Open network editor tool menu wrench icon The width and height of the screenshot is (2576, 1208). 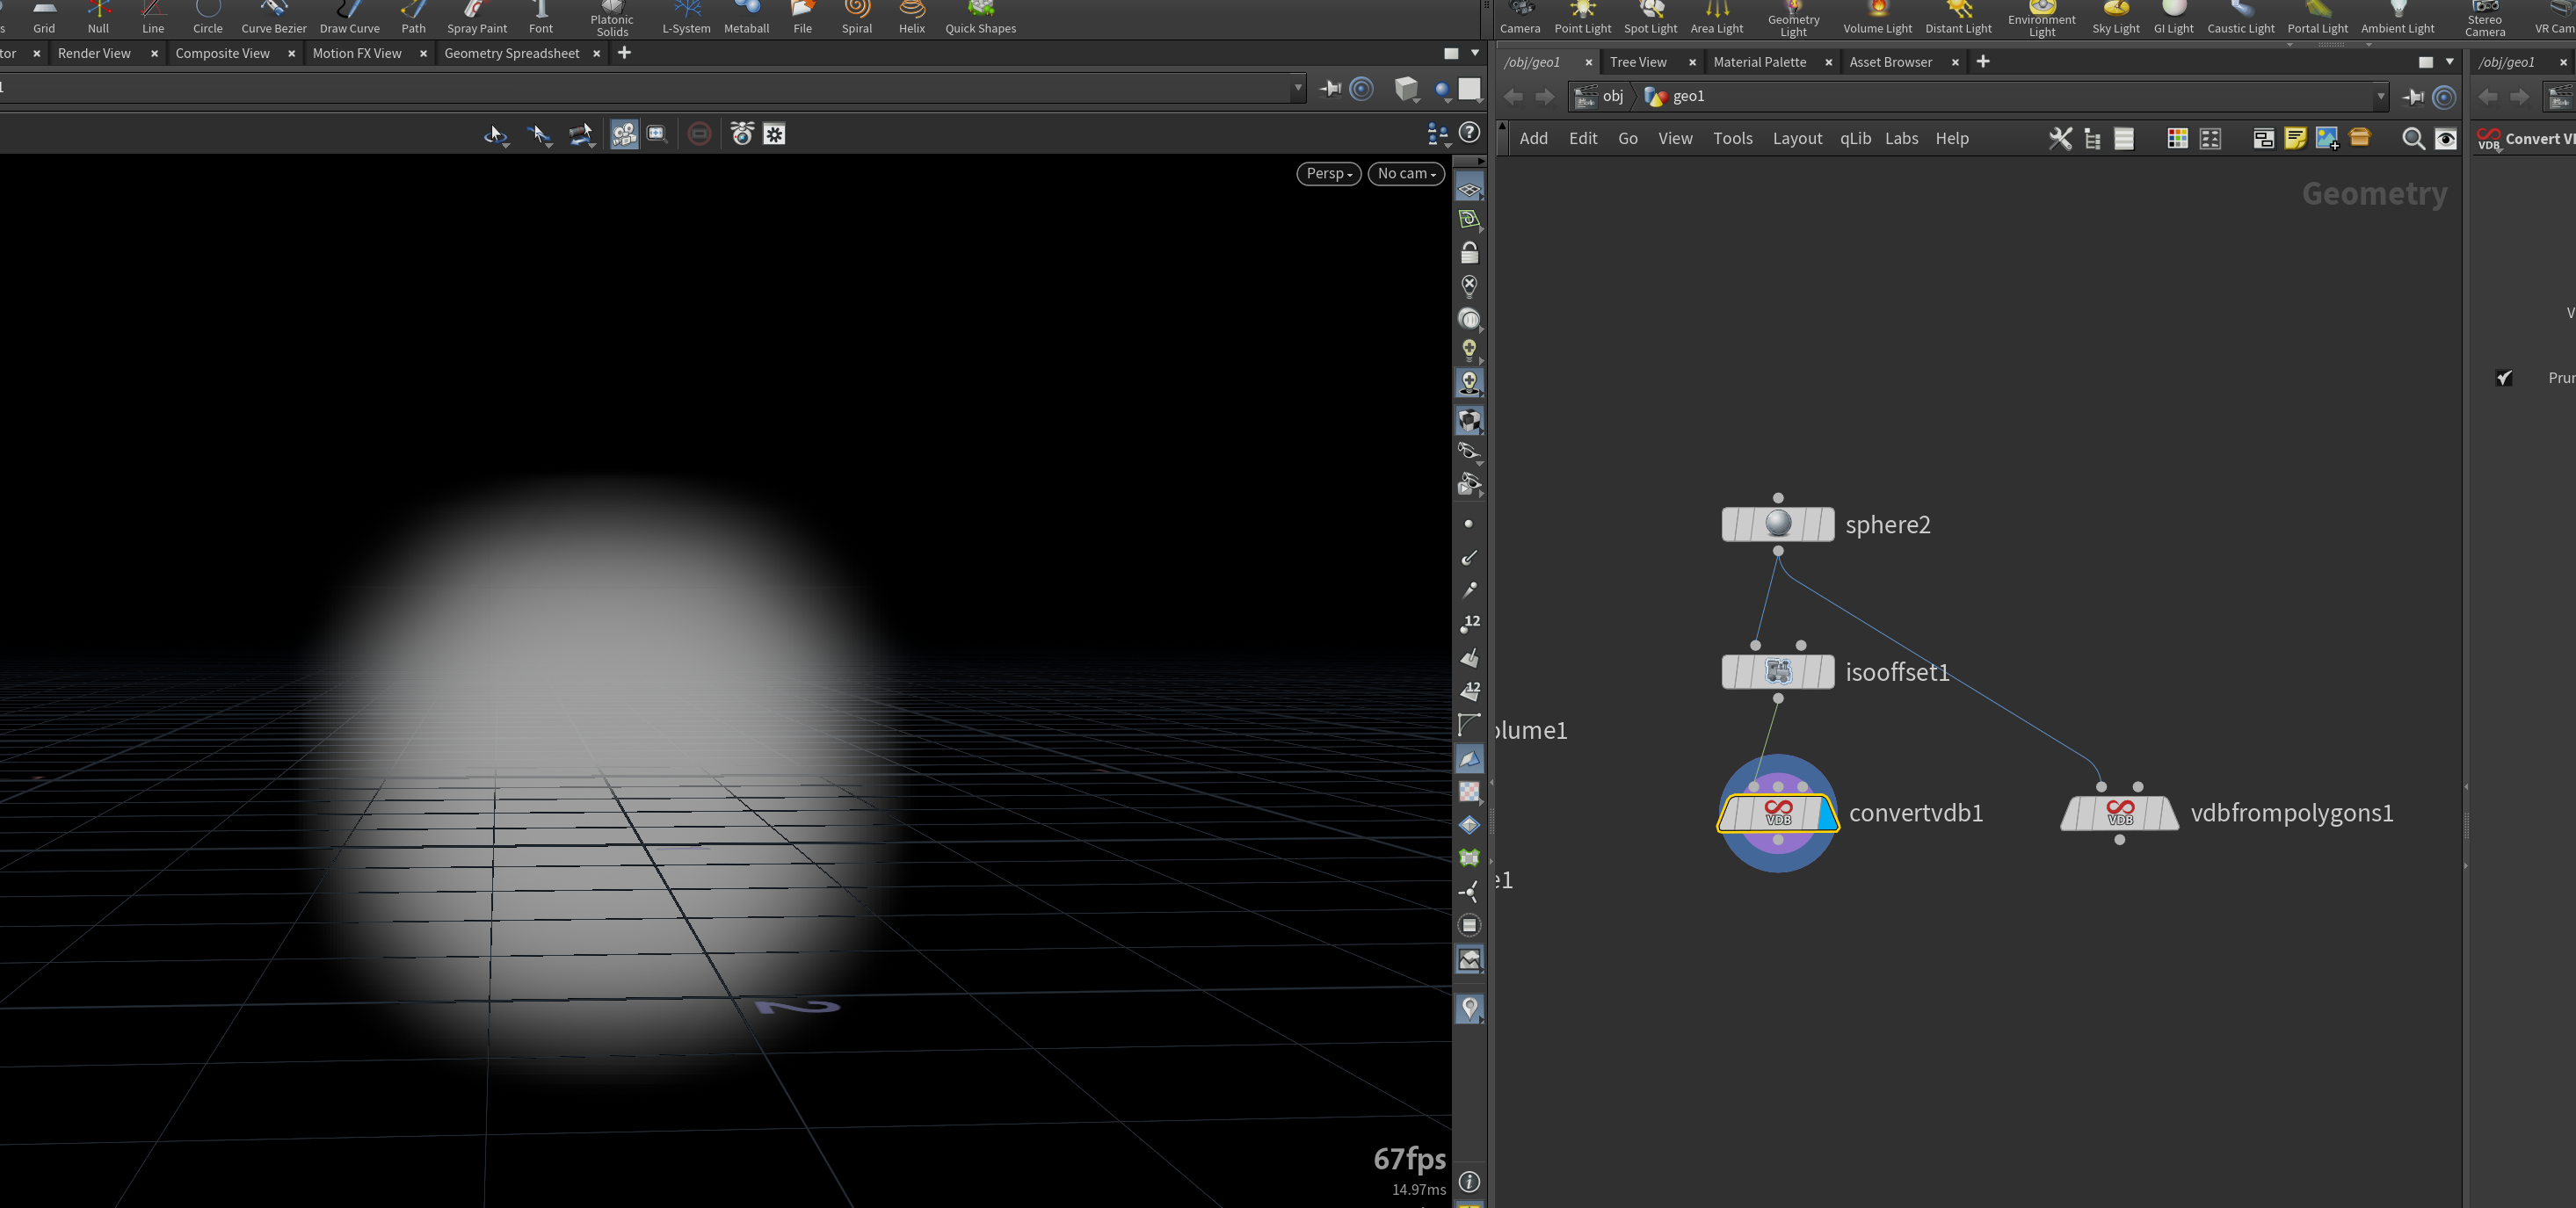2060,139
